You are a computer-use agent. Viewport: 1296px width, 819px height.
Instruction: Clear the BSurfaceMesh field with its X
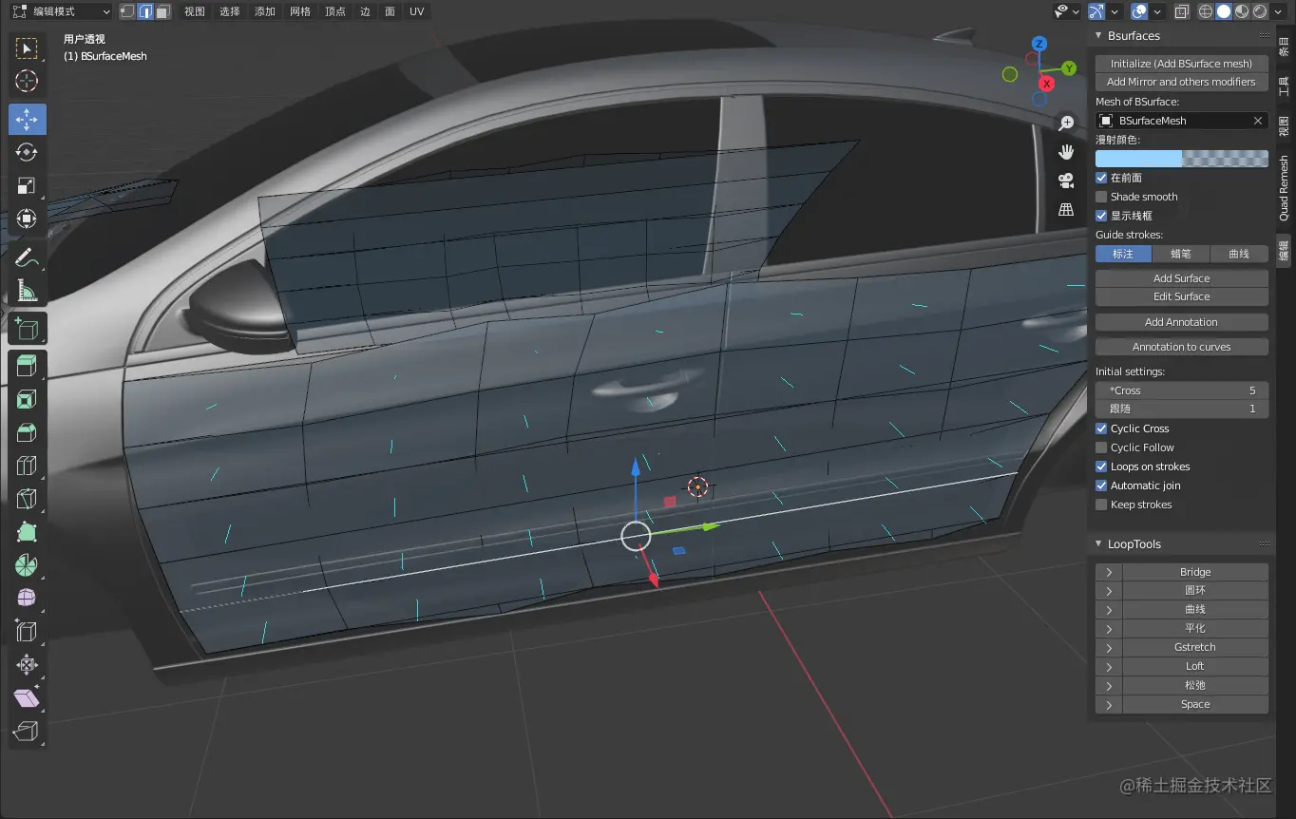click(x=1256, y=120)
